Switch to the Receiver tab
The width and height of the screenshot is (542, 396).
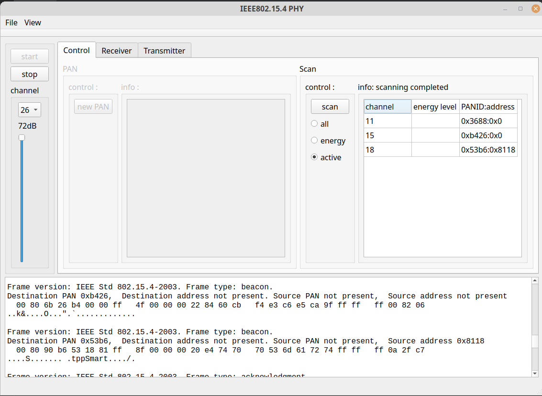click(117, 50)
